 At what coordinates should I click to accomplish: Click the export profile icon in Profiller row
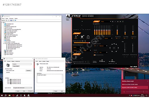pos(120,22)
